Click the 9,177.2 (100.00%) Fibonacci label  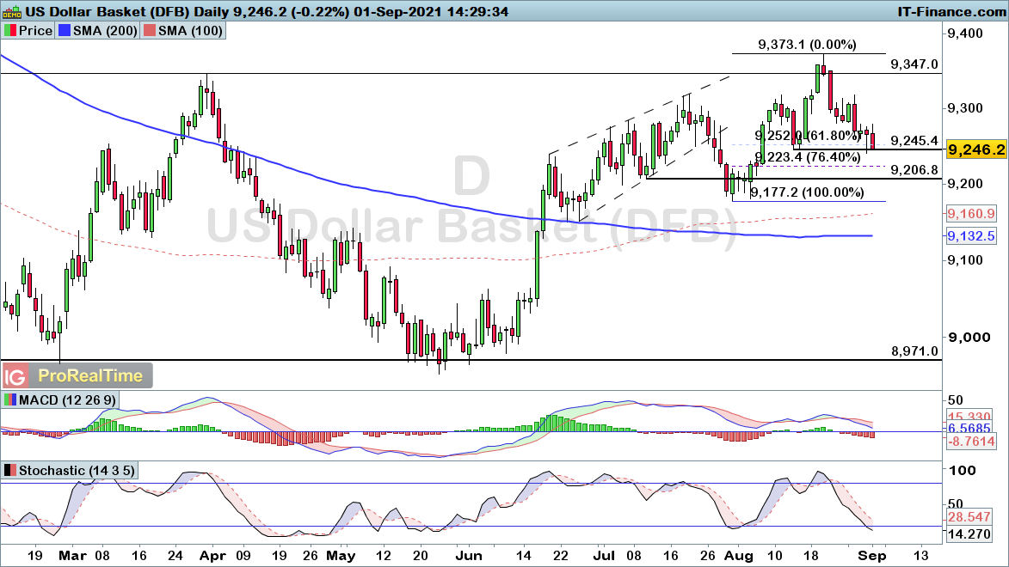tap(807, 192)
